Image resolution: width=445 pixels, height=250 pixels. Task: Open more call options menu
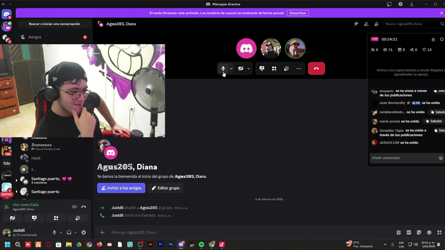pos(299,68)
